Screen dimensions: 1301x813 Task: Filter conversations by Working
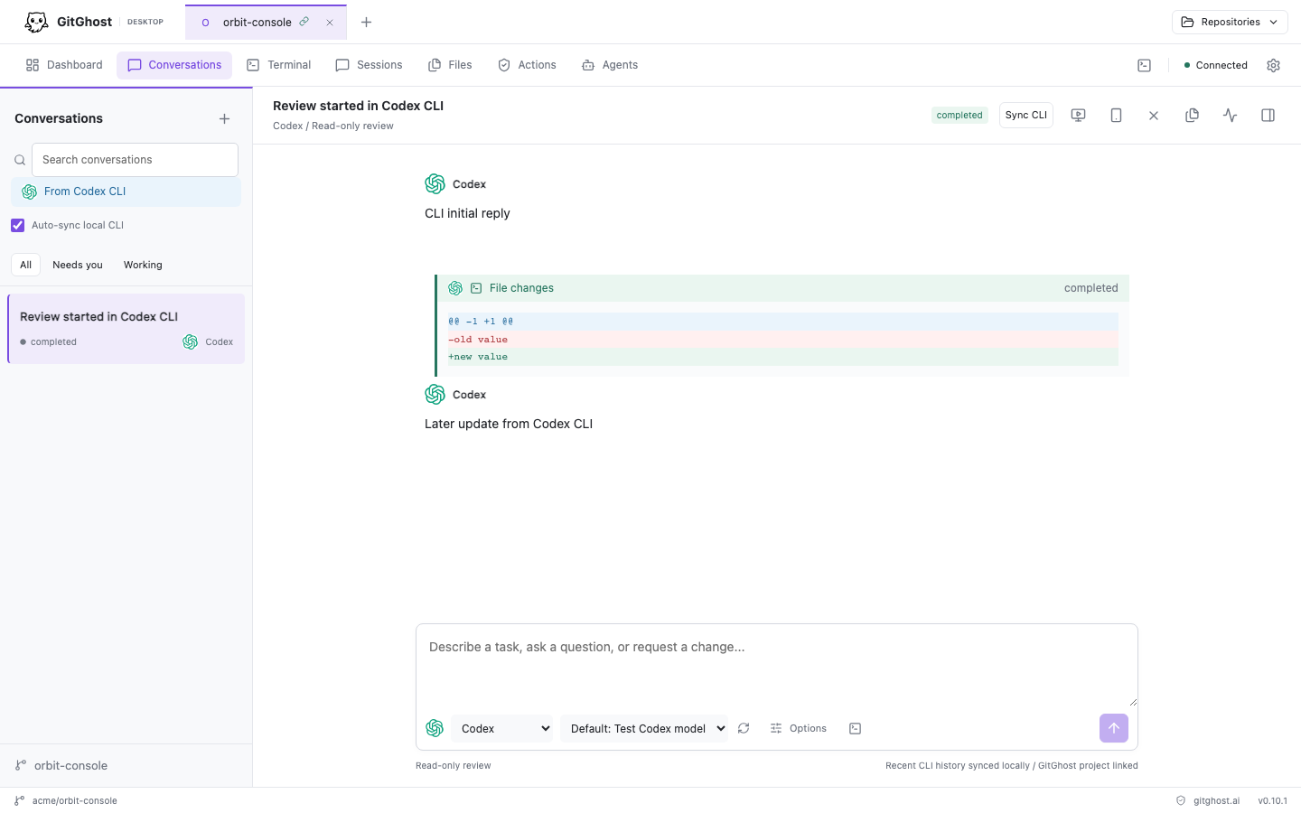(143, 265)
